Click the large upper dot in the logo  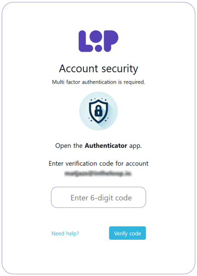[95, 36]
